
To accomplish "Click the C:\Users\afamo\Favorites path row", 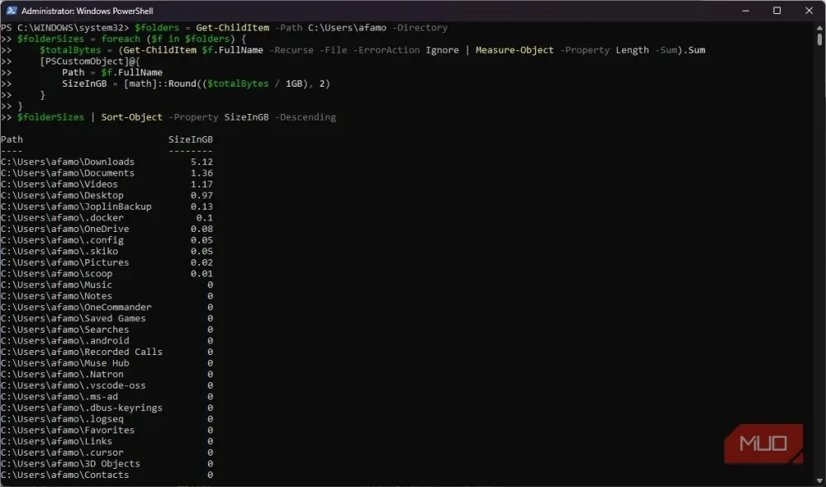I will pos(68,430).
